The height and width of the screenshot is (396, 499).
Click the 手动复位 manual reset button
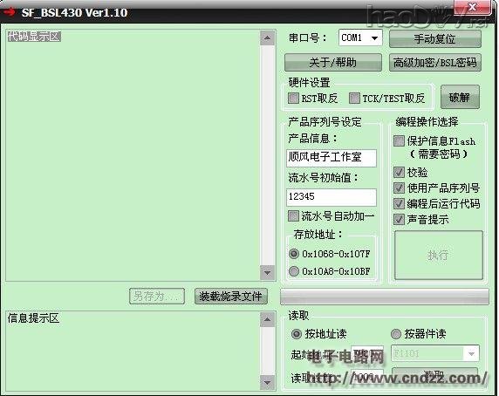(435, 38)
